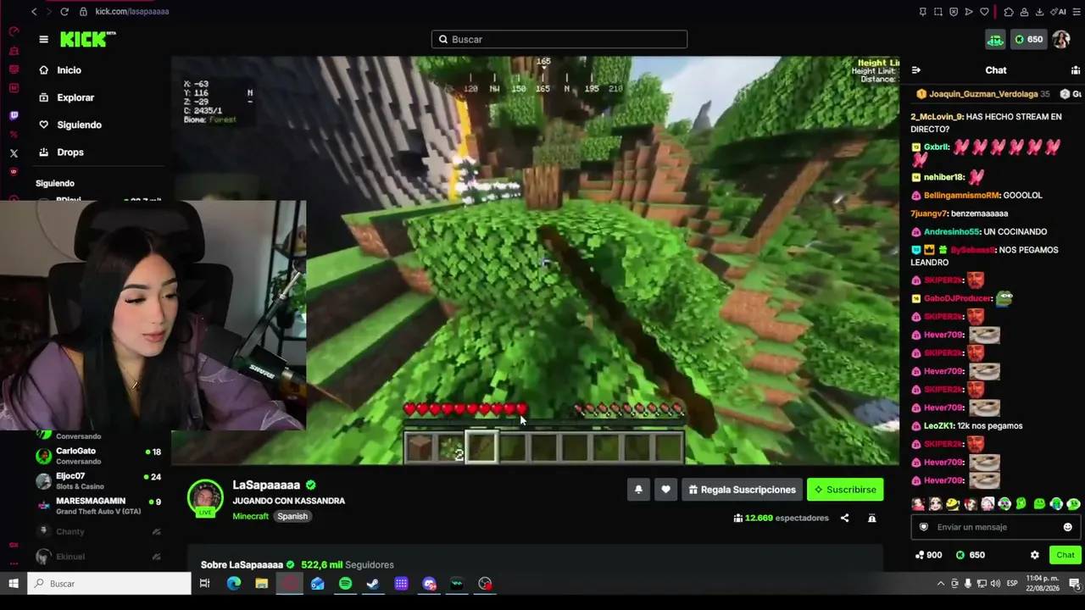The image size is (1085, 610).
Task: Click the Regala Suscripciones button
Action: point(742,490)
